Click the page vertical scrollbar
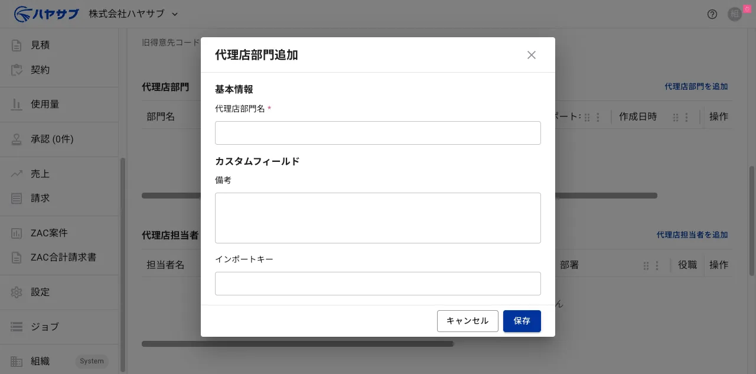The height and width of the screenshot is (374, 756). tap(752, 220)
